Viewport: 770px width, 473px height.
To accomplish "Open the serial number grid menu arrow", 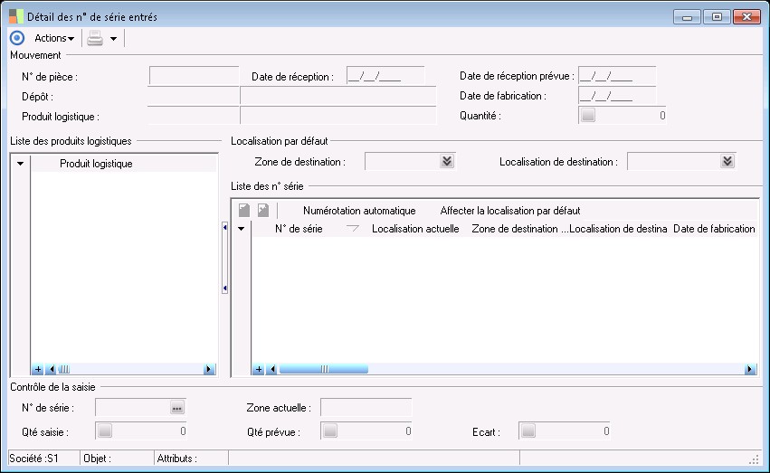I will 241,229.
